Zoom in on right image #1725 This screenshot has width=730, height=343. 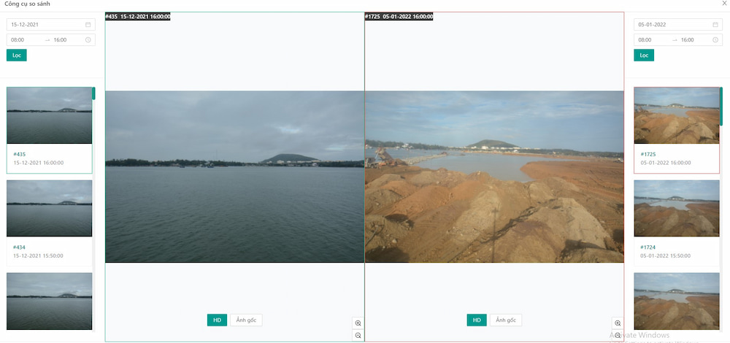[618, 323]
